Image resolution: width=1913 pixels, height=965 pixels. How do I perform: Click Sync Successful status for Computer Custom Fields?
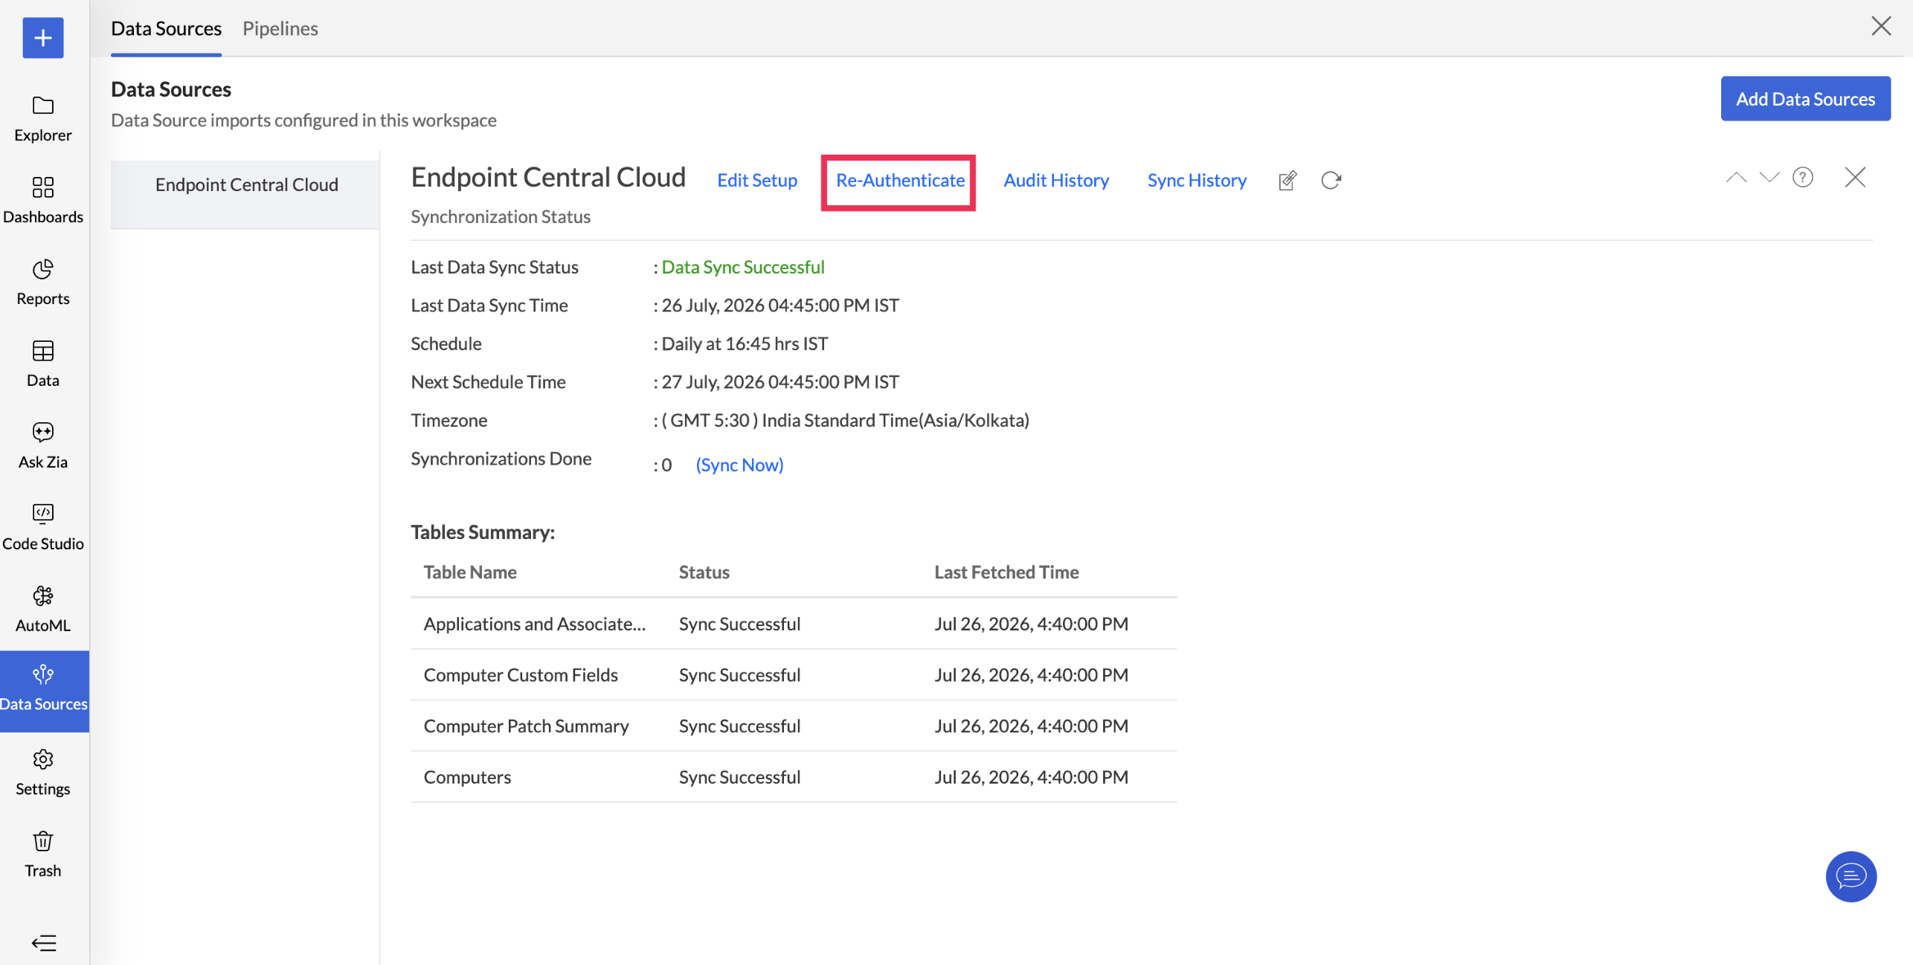point(739,674)
